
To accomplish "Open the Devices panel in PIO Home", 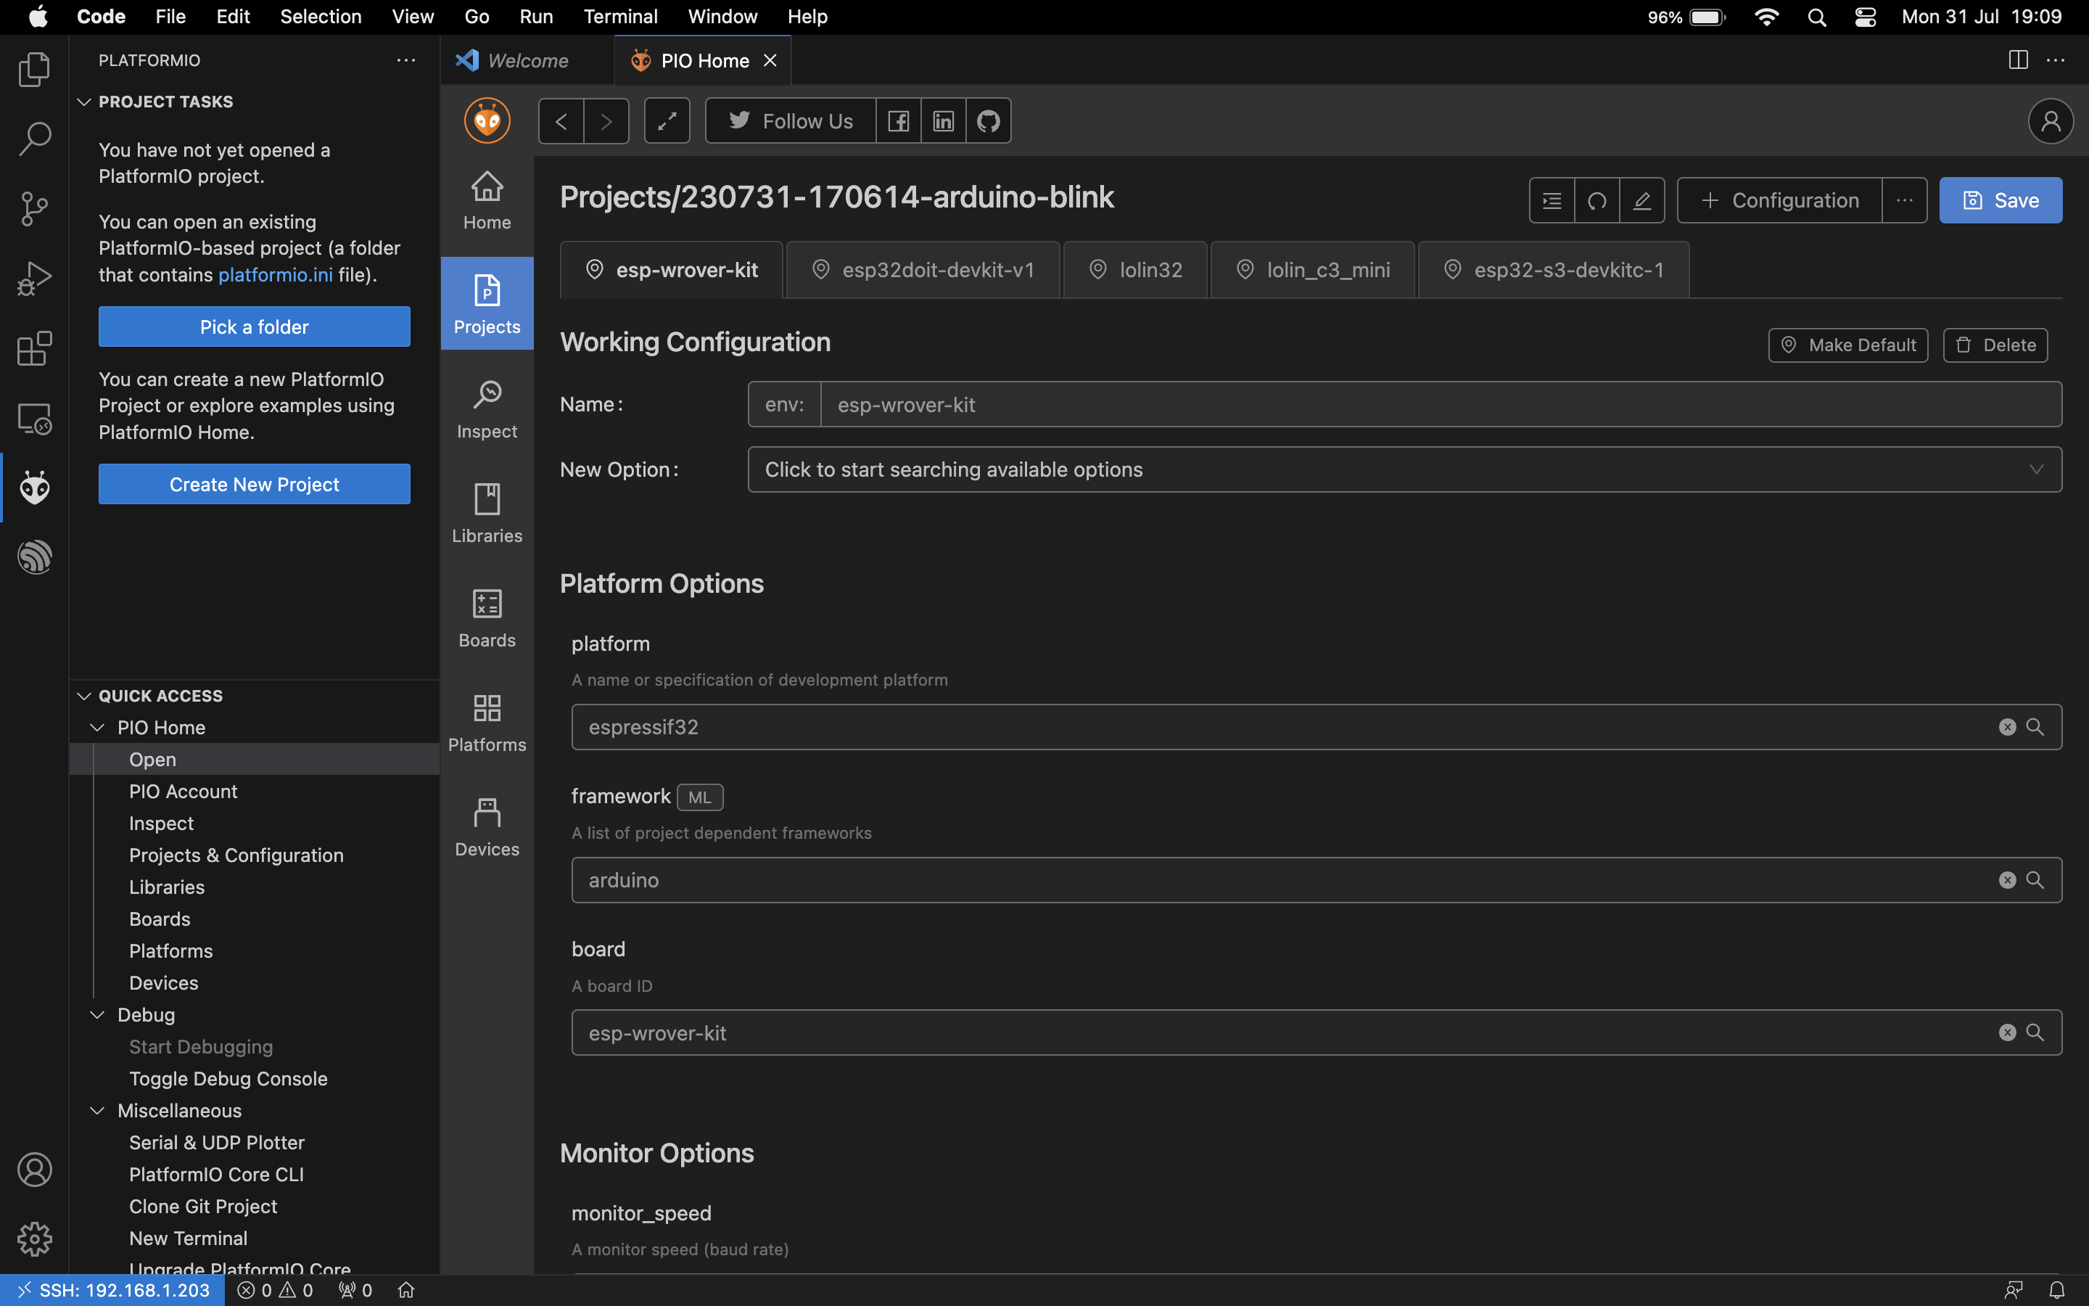I will [x=486, y=825].
